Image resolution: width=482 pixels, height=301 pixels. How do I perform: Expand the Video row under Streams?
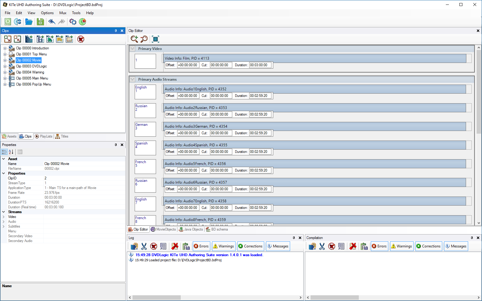pyautogui.click(x=4, y=217)
